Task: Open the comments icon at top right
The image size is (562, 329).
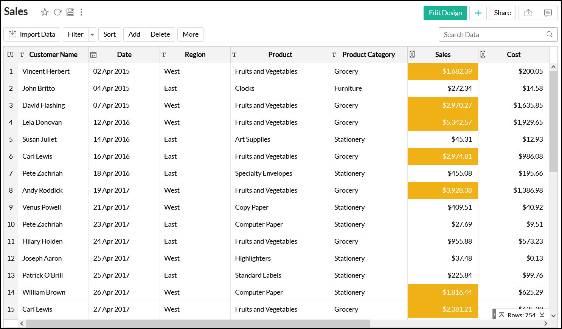Action: (x=548, y=13)
